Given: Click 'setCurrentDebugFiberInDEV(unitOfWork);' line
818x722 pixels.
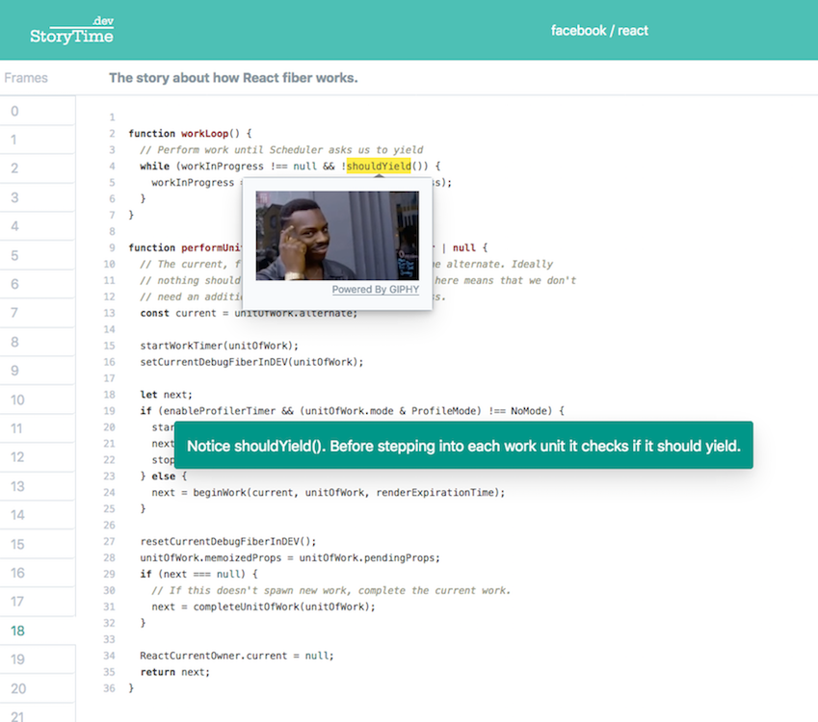Looking at the screenshot, I should (x=251, y=362).
